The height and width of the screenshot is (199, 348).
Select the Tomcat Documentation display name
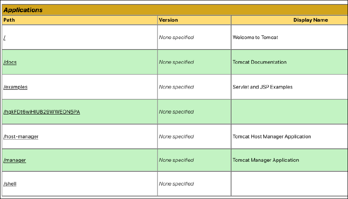[259, 62]
